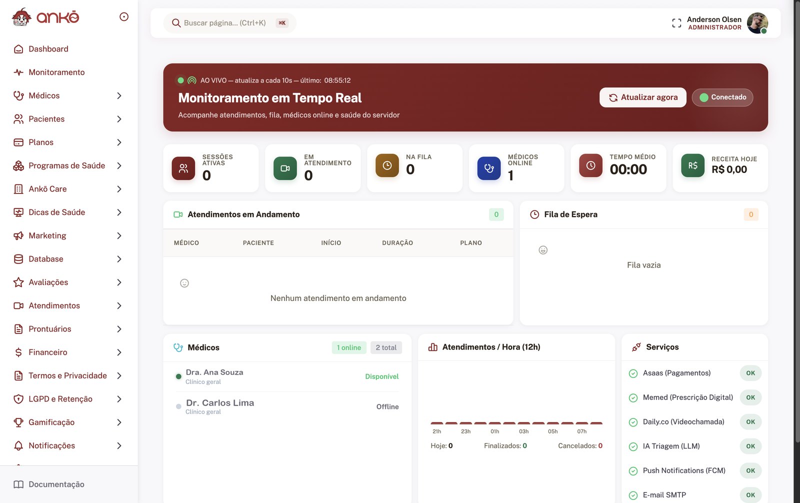Expand the Pacientes menu chevron
The height and width of the screenshot is (503, 800).
coord(119,119)
